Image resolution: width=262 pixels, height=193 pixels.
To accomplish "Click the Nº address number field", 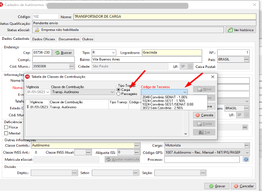I will point(233,53).
